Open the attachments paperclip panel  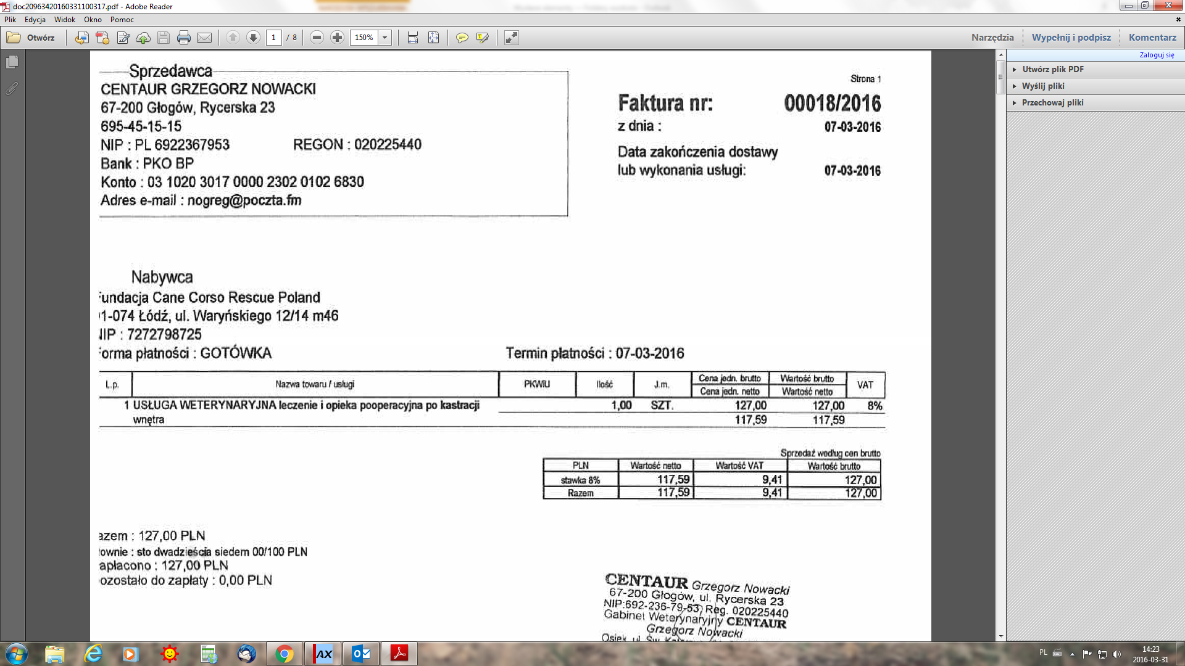click(x=12, y=89)
